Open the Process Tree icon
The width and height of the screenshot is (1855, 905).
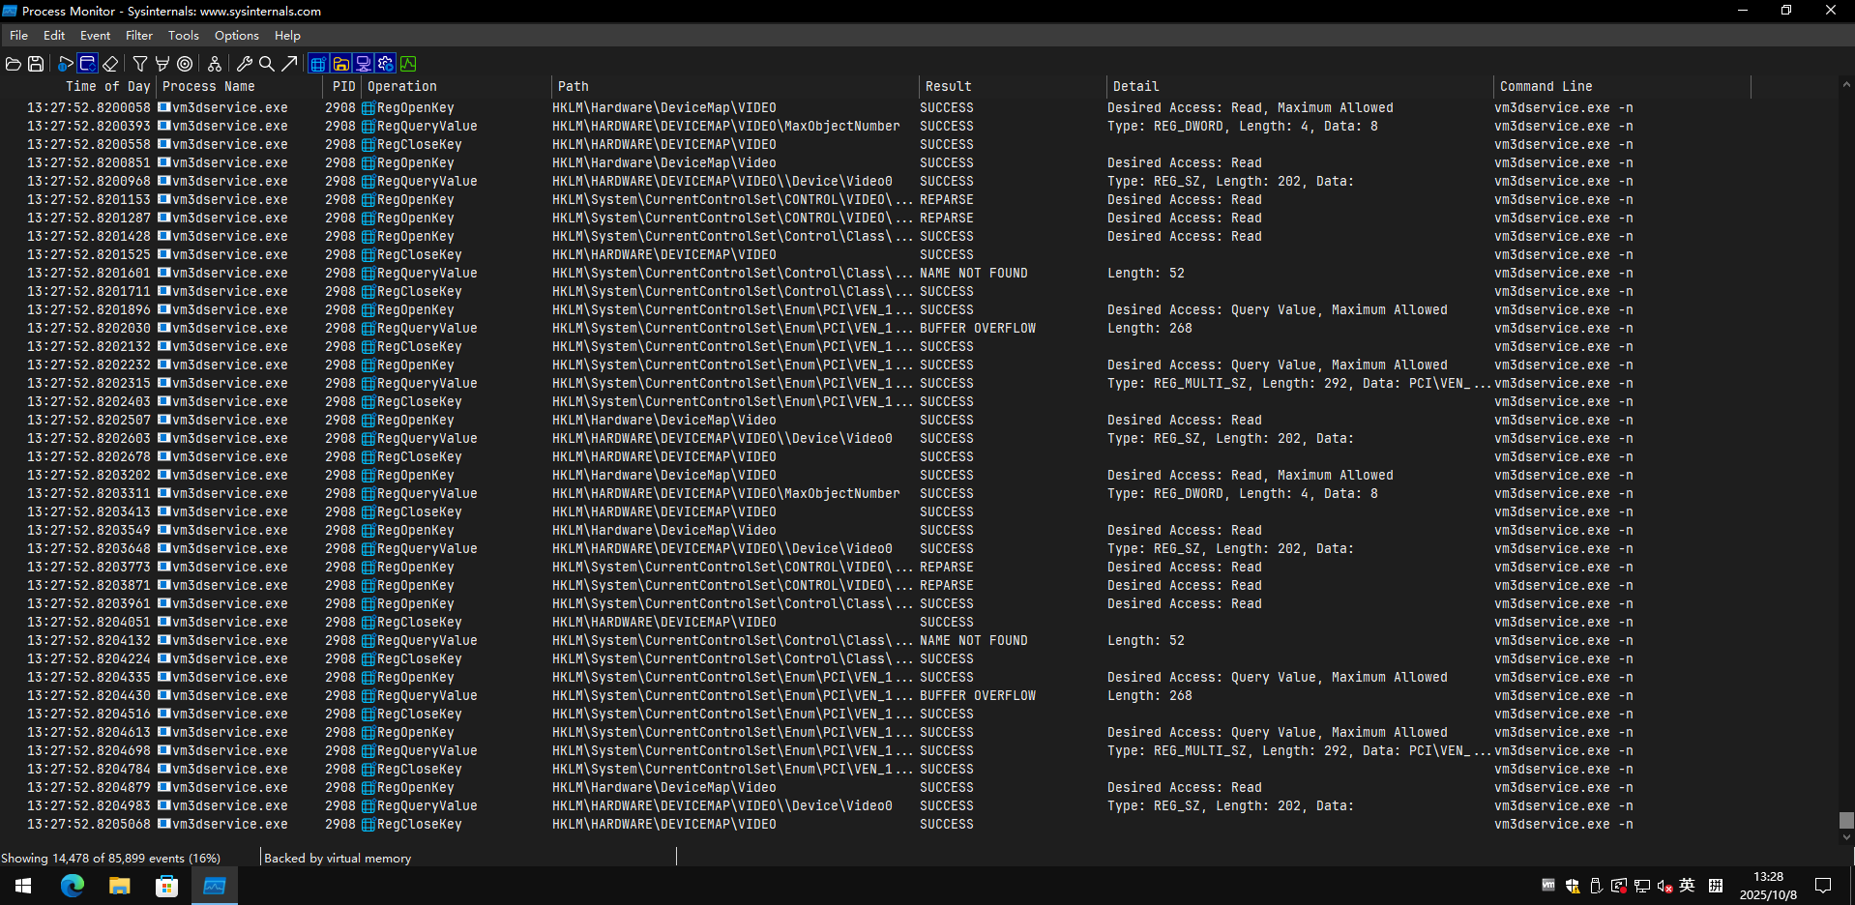point(215,64)
